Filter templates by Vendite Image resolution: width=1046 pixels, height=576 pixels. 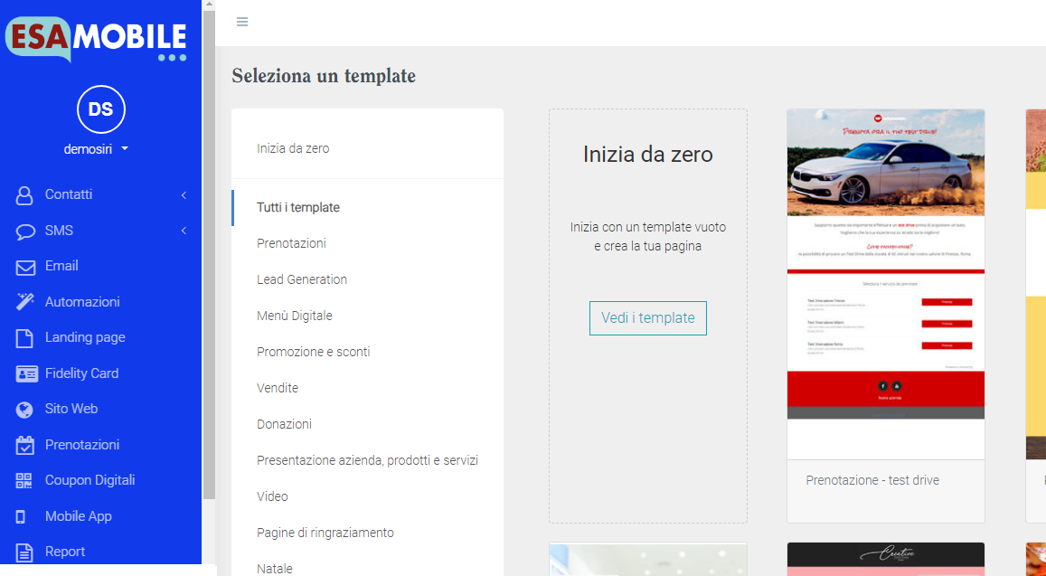[278, 388]
